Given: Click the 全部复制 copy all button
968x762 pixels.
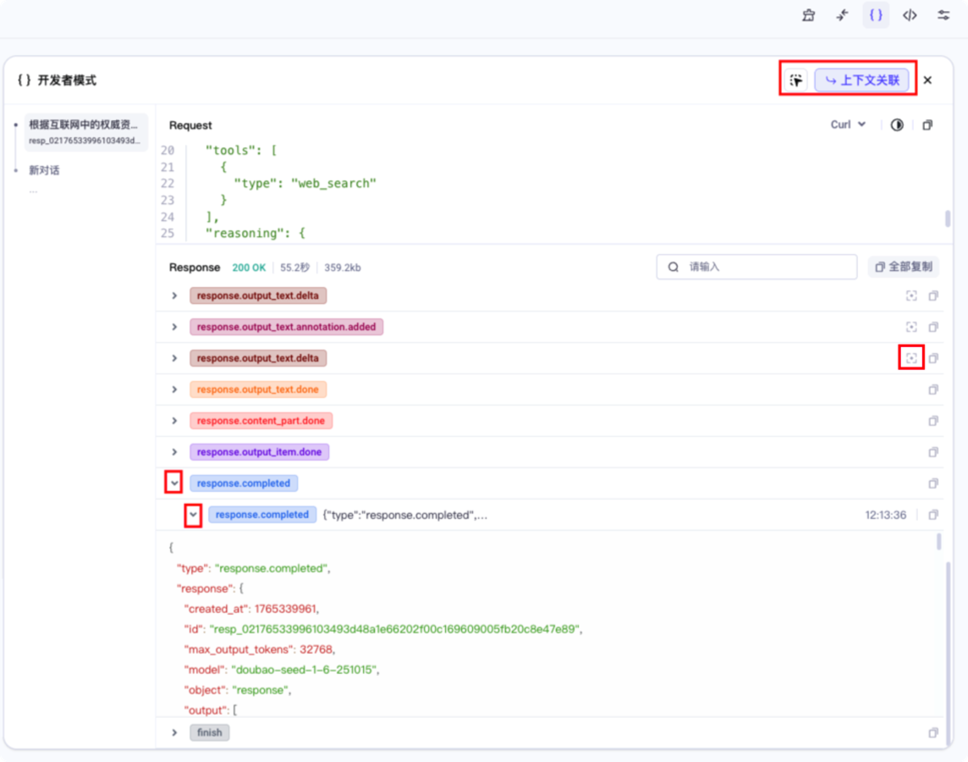Looking at the screenshot, I should pos(904,267).
